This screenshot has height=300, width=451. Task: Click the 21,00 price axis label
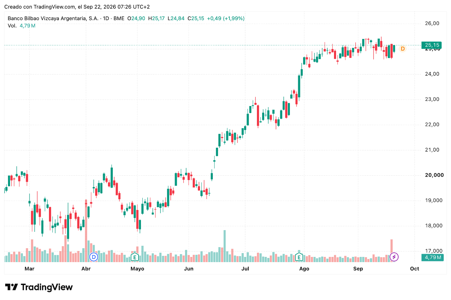point(432,150)
